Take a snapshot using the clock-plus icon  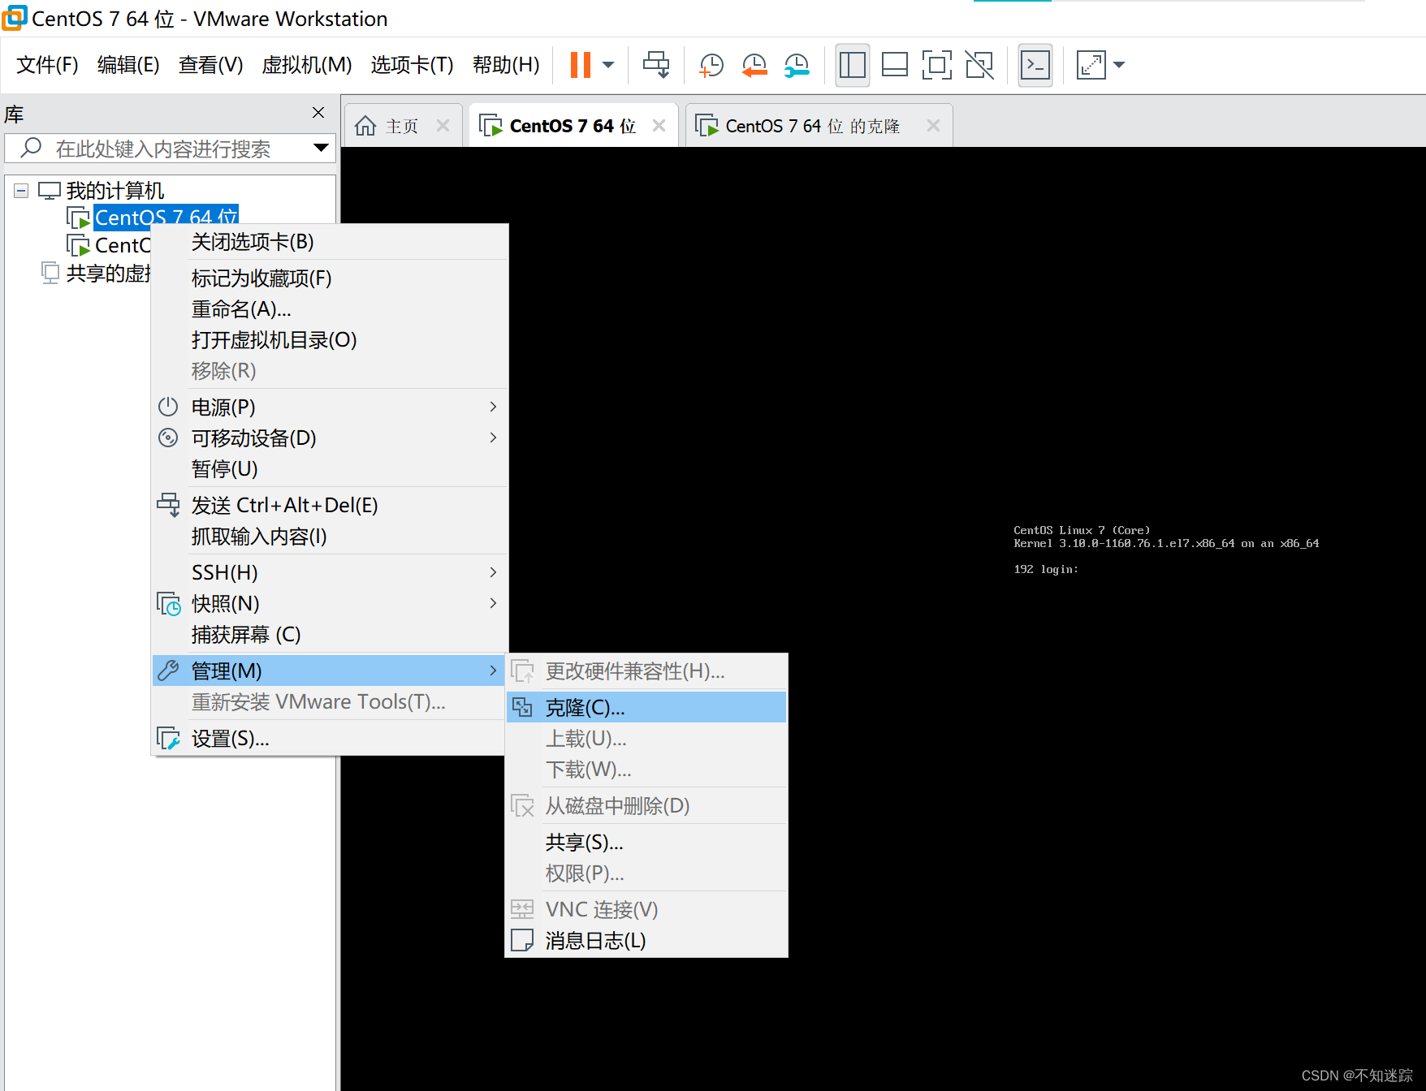click(x=711, y=65)
